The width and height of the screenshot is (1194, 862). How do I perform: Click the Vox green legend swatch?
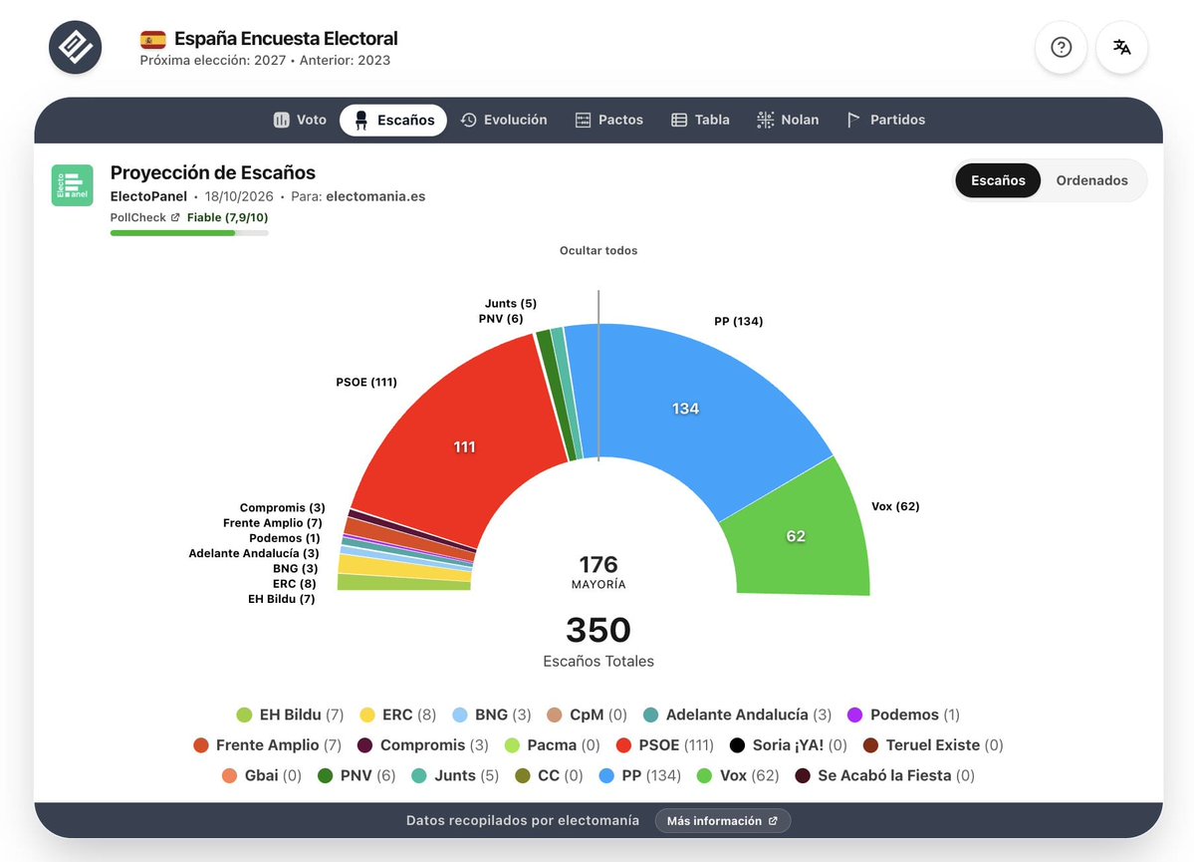[x=704, y=776]
